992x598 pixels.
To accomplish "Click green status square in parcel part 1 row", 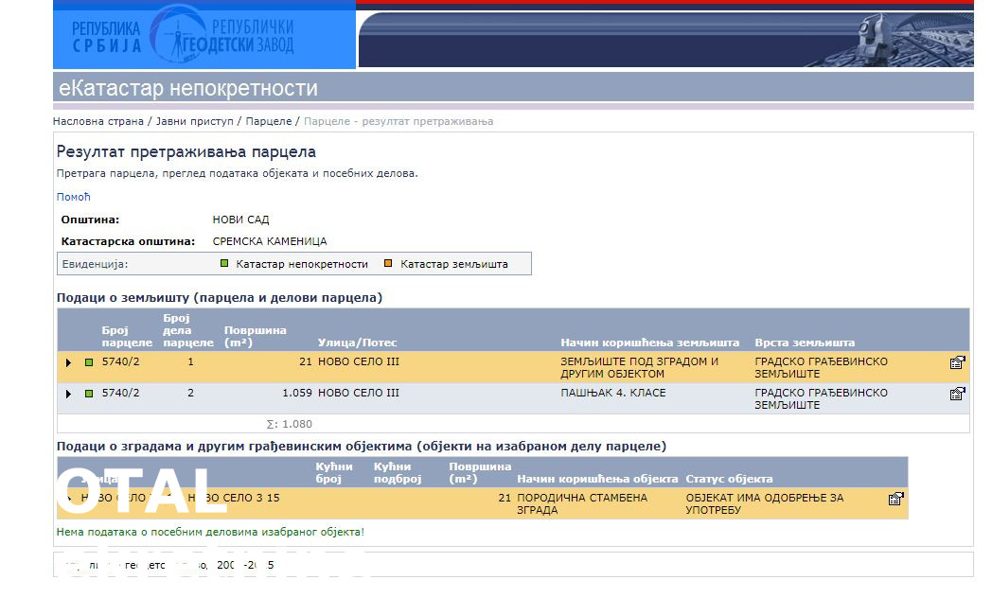I will tap(89, 362).
